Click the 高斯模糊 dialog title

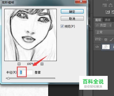pyautogui.click(x=8, y=3)
